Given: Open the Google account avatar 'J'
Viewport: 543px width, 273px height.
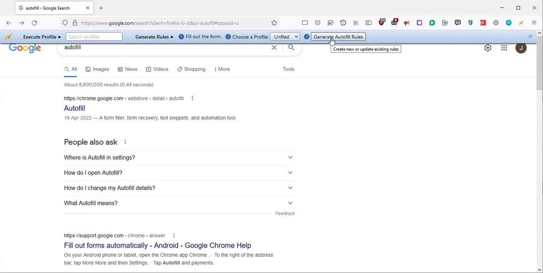Looking at the screenshot, I should 521,47.
